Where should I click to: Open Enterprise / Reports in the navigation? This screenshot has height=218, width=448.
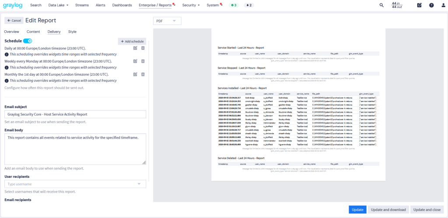(x=156, y=5)
